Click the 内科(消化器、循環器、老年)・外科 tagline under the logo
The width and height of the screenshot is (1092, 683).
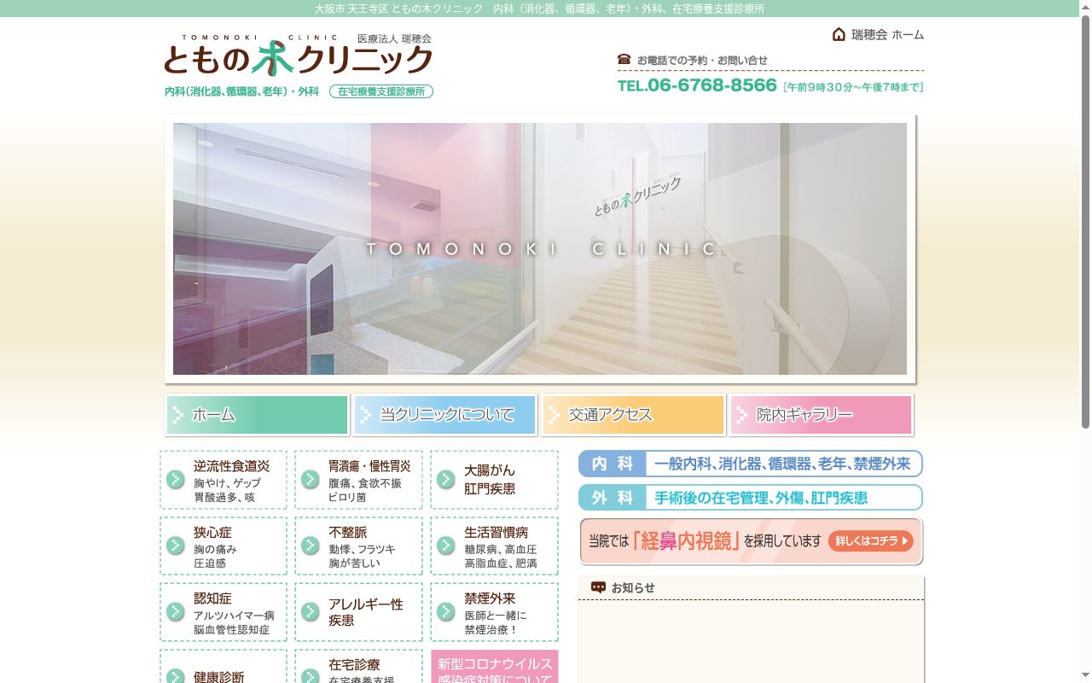click(x=241, y=91)
